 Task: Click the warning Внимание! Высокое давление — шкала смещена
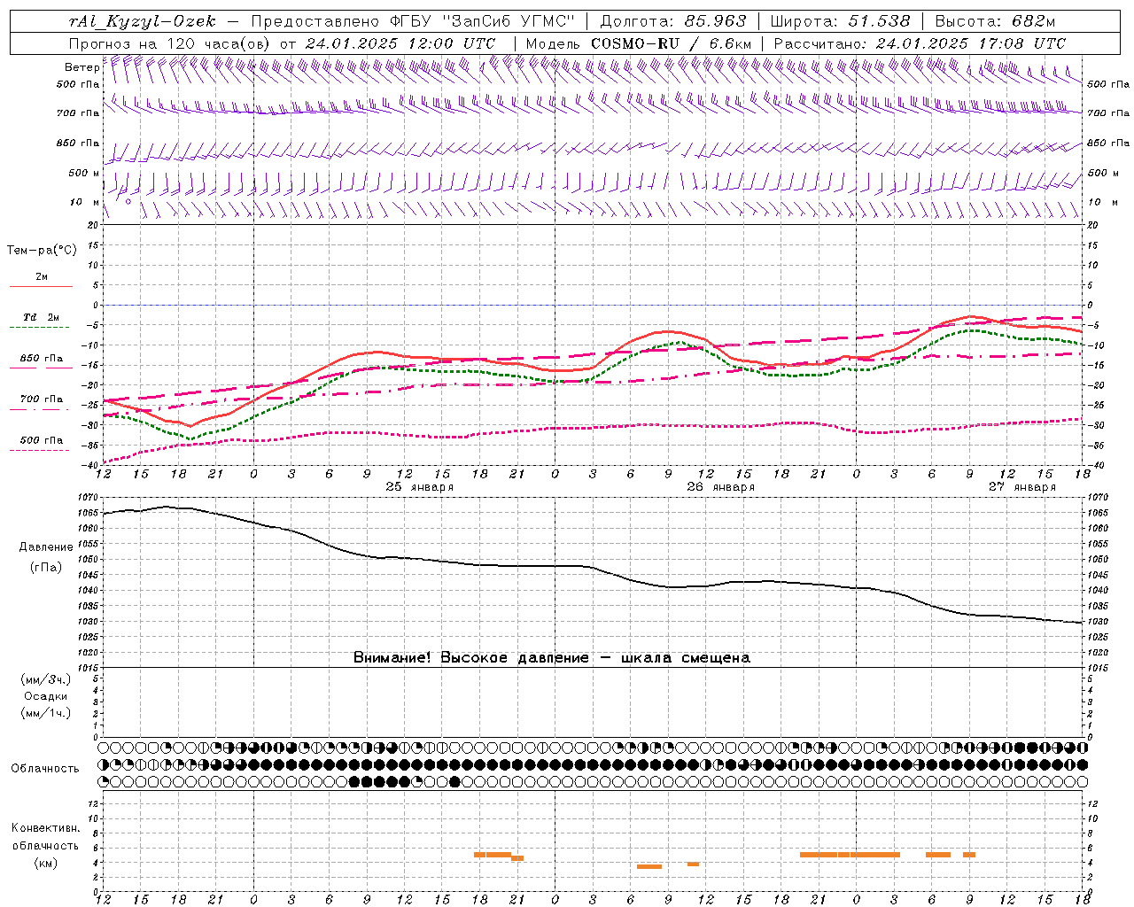coord(551,658)
